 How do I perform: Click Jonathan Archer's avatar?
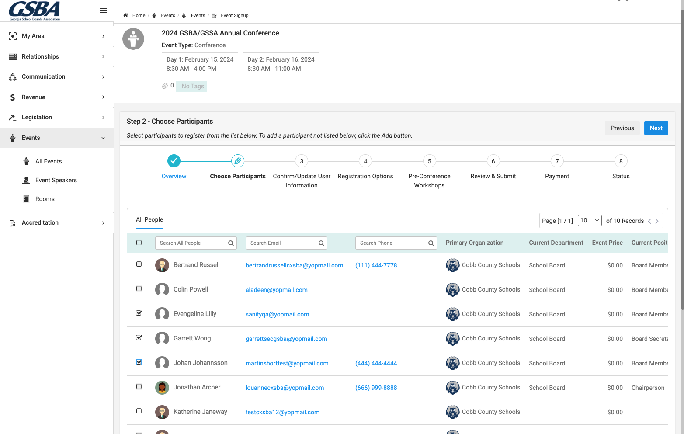point(162,388)
